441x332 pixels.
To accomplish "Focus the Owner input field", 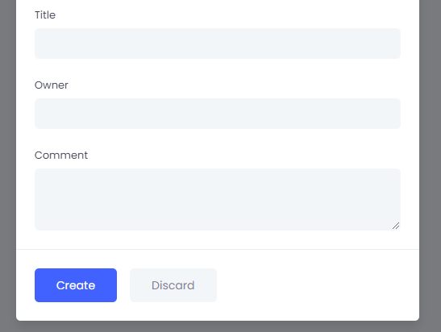I will tap(218, 114).
